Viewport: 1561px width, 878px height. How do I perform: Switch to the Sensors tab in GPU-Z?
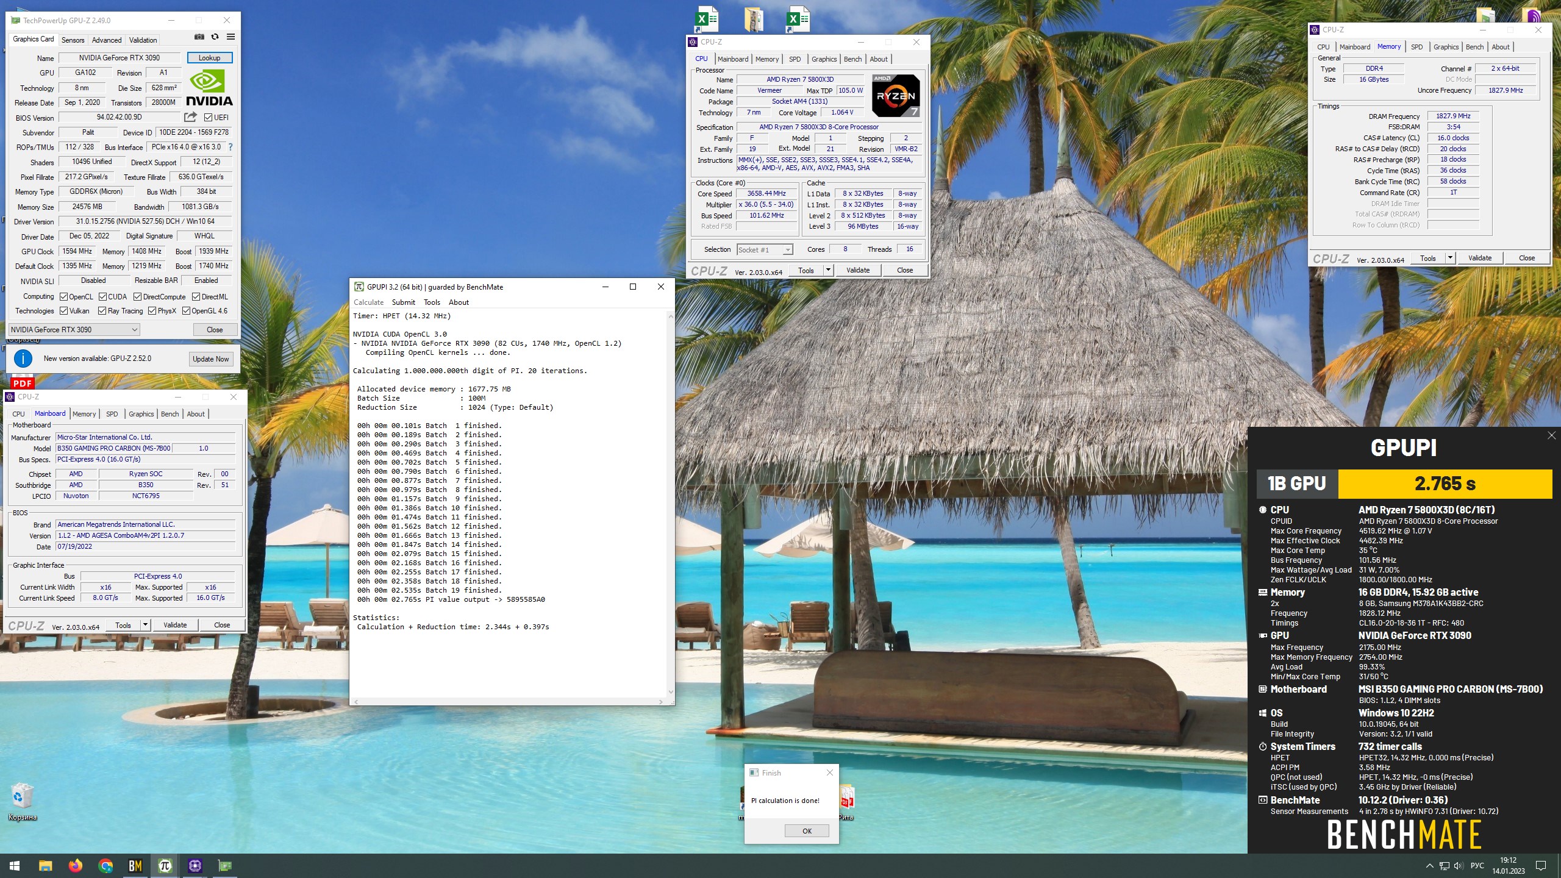click(73, 40)
